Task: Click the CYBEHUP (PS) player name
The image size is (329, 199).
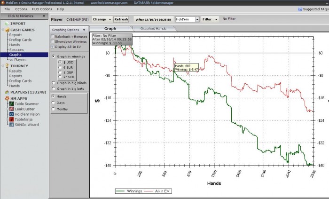Action: click(77, 19)
